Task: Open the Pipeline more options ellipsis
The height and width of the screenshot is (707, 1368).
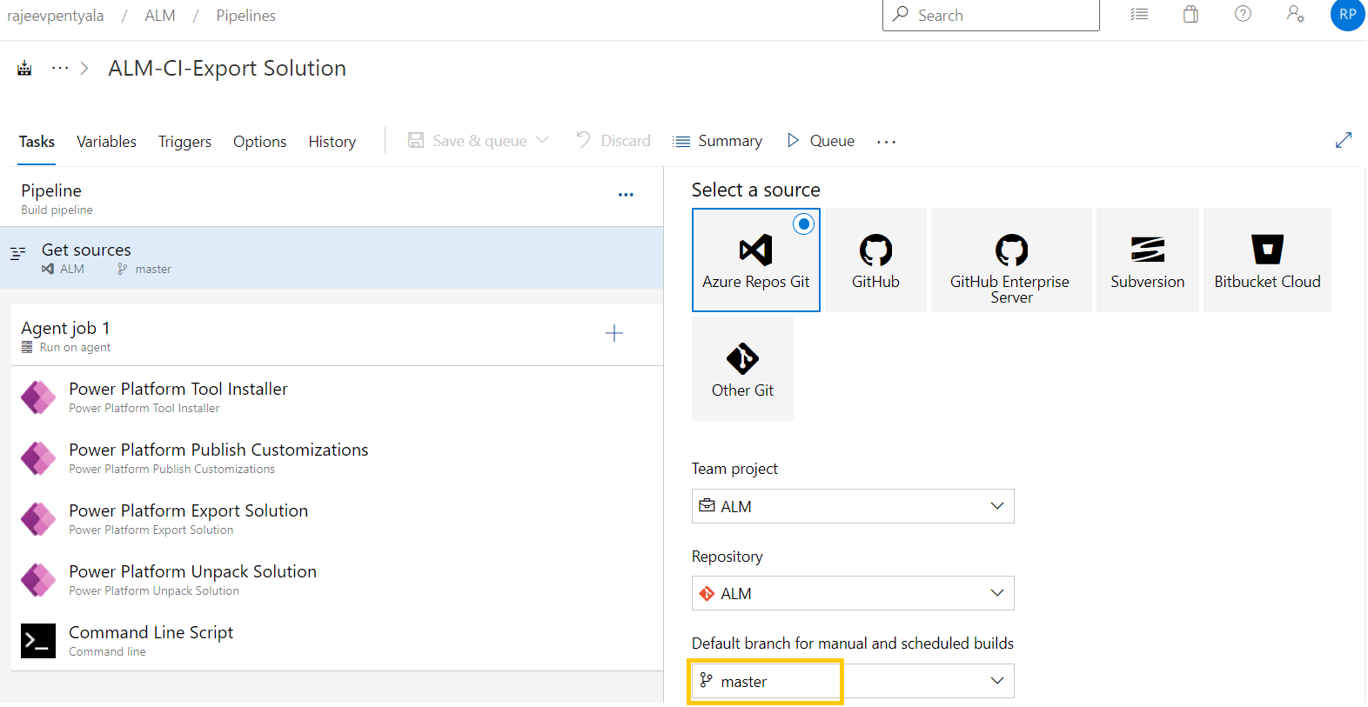Action: [x=626, y=195]
